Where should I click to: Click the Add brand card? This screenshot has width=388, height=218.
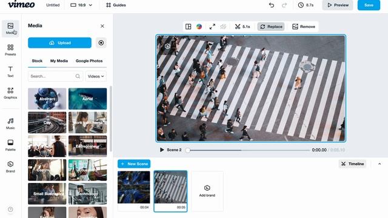[x=207, y=191]
